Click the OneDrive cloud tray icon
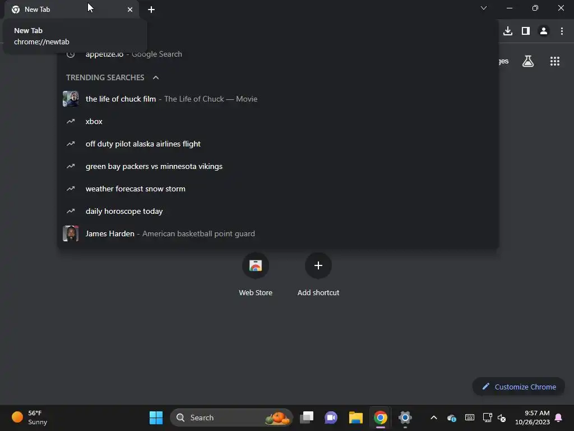 pyautogui.click(x=452, y=418)
